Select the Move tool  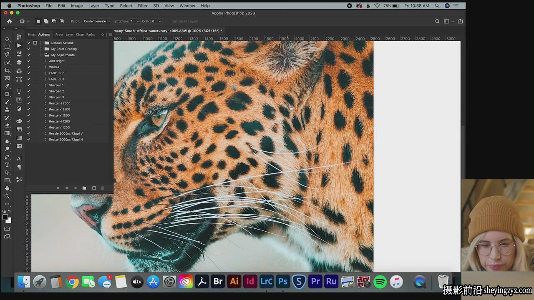point(7,39)
